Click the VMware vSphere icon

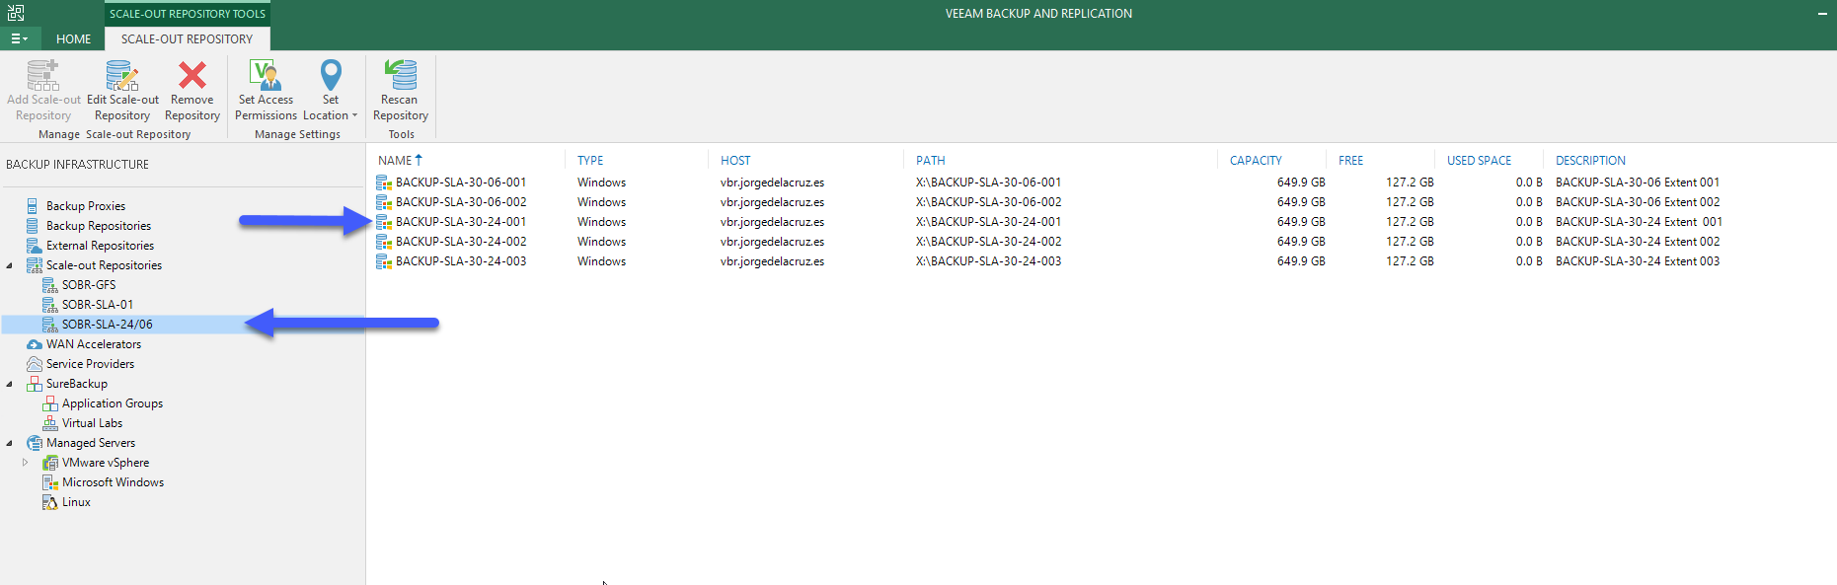(x=49, y=463)
